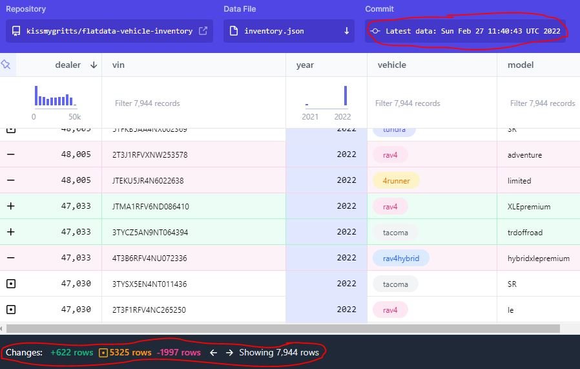Viewport: 580px width, 369px height.
Task: Sort by dealer column arrow
Action: click(94, 65)
